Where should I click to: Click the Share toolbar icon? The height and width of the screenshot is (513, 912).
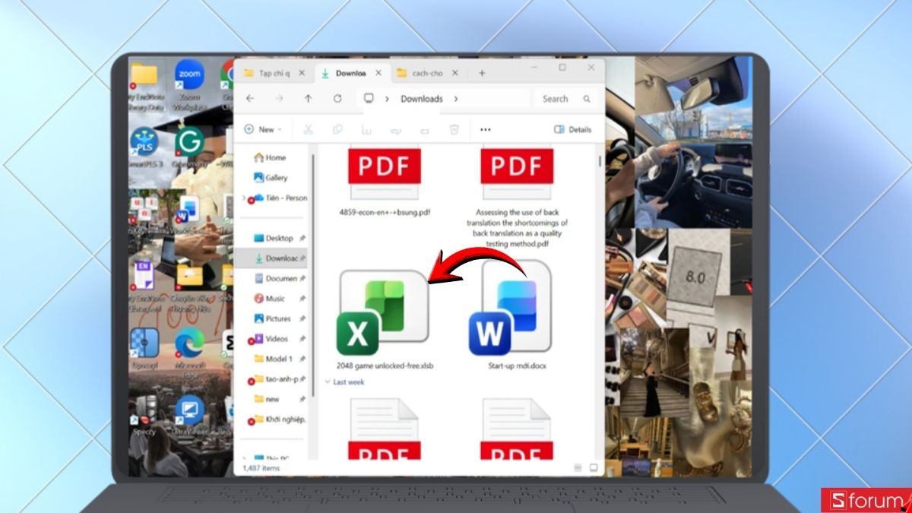[x=426, y=130]
